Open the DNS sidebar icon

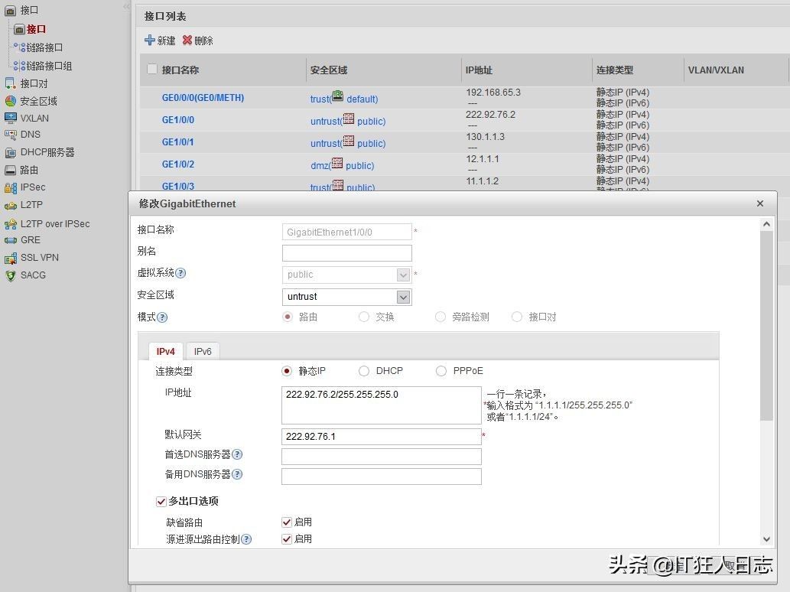pyautogui.click(x=10, y=135)
